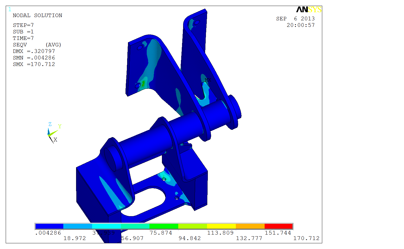Click the legend minimum value .004286
Screen dimensions: 404x249
(48, 233)
